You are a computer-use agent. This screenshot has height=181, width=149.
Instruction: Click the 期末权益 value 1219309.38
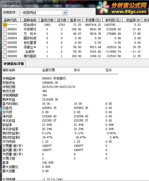(x=50, y=99)
